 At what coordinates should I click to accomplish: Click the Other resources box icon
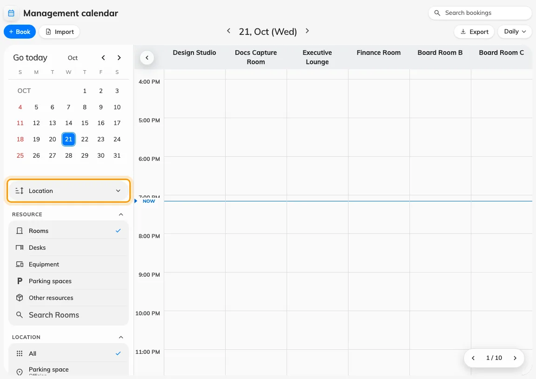pyautogui.click(x=20, y=298)
